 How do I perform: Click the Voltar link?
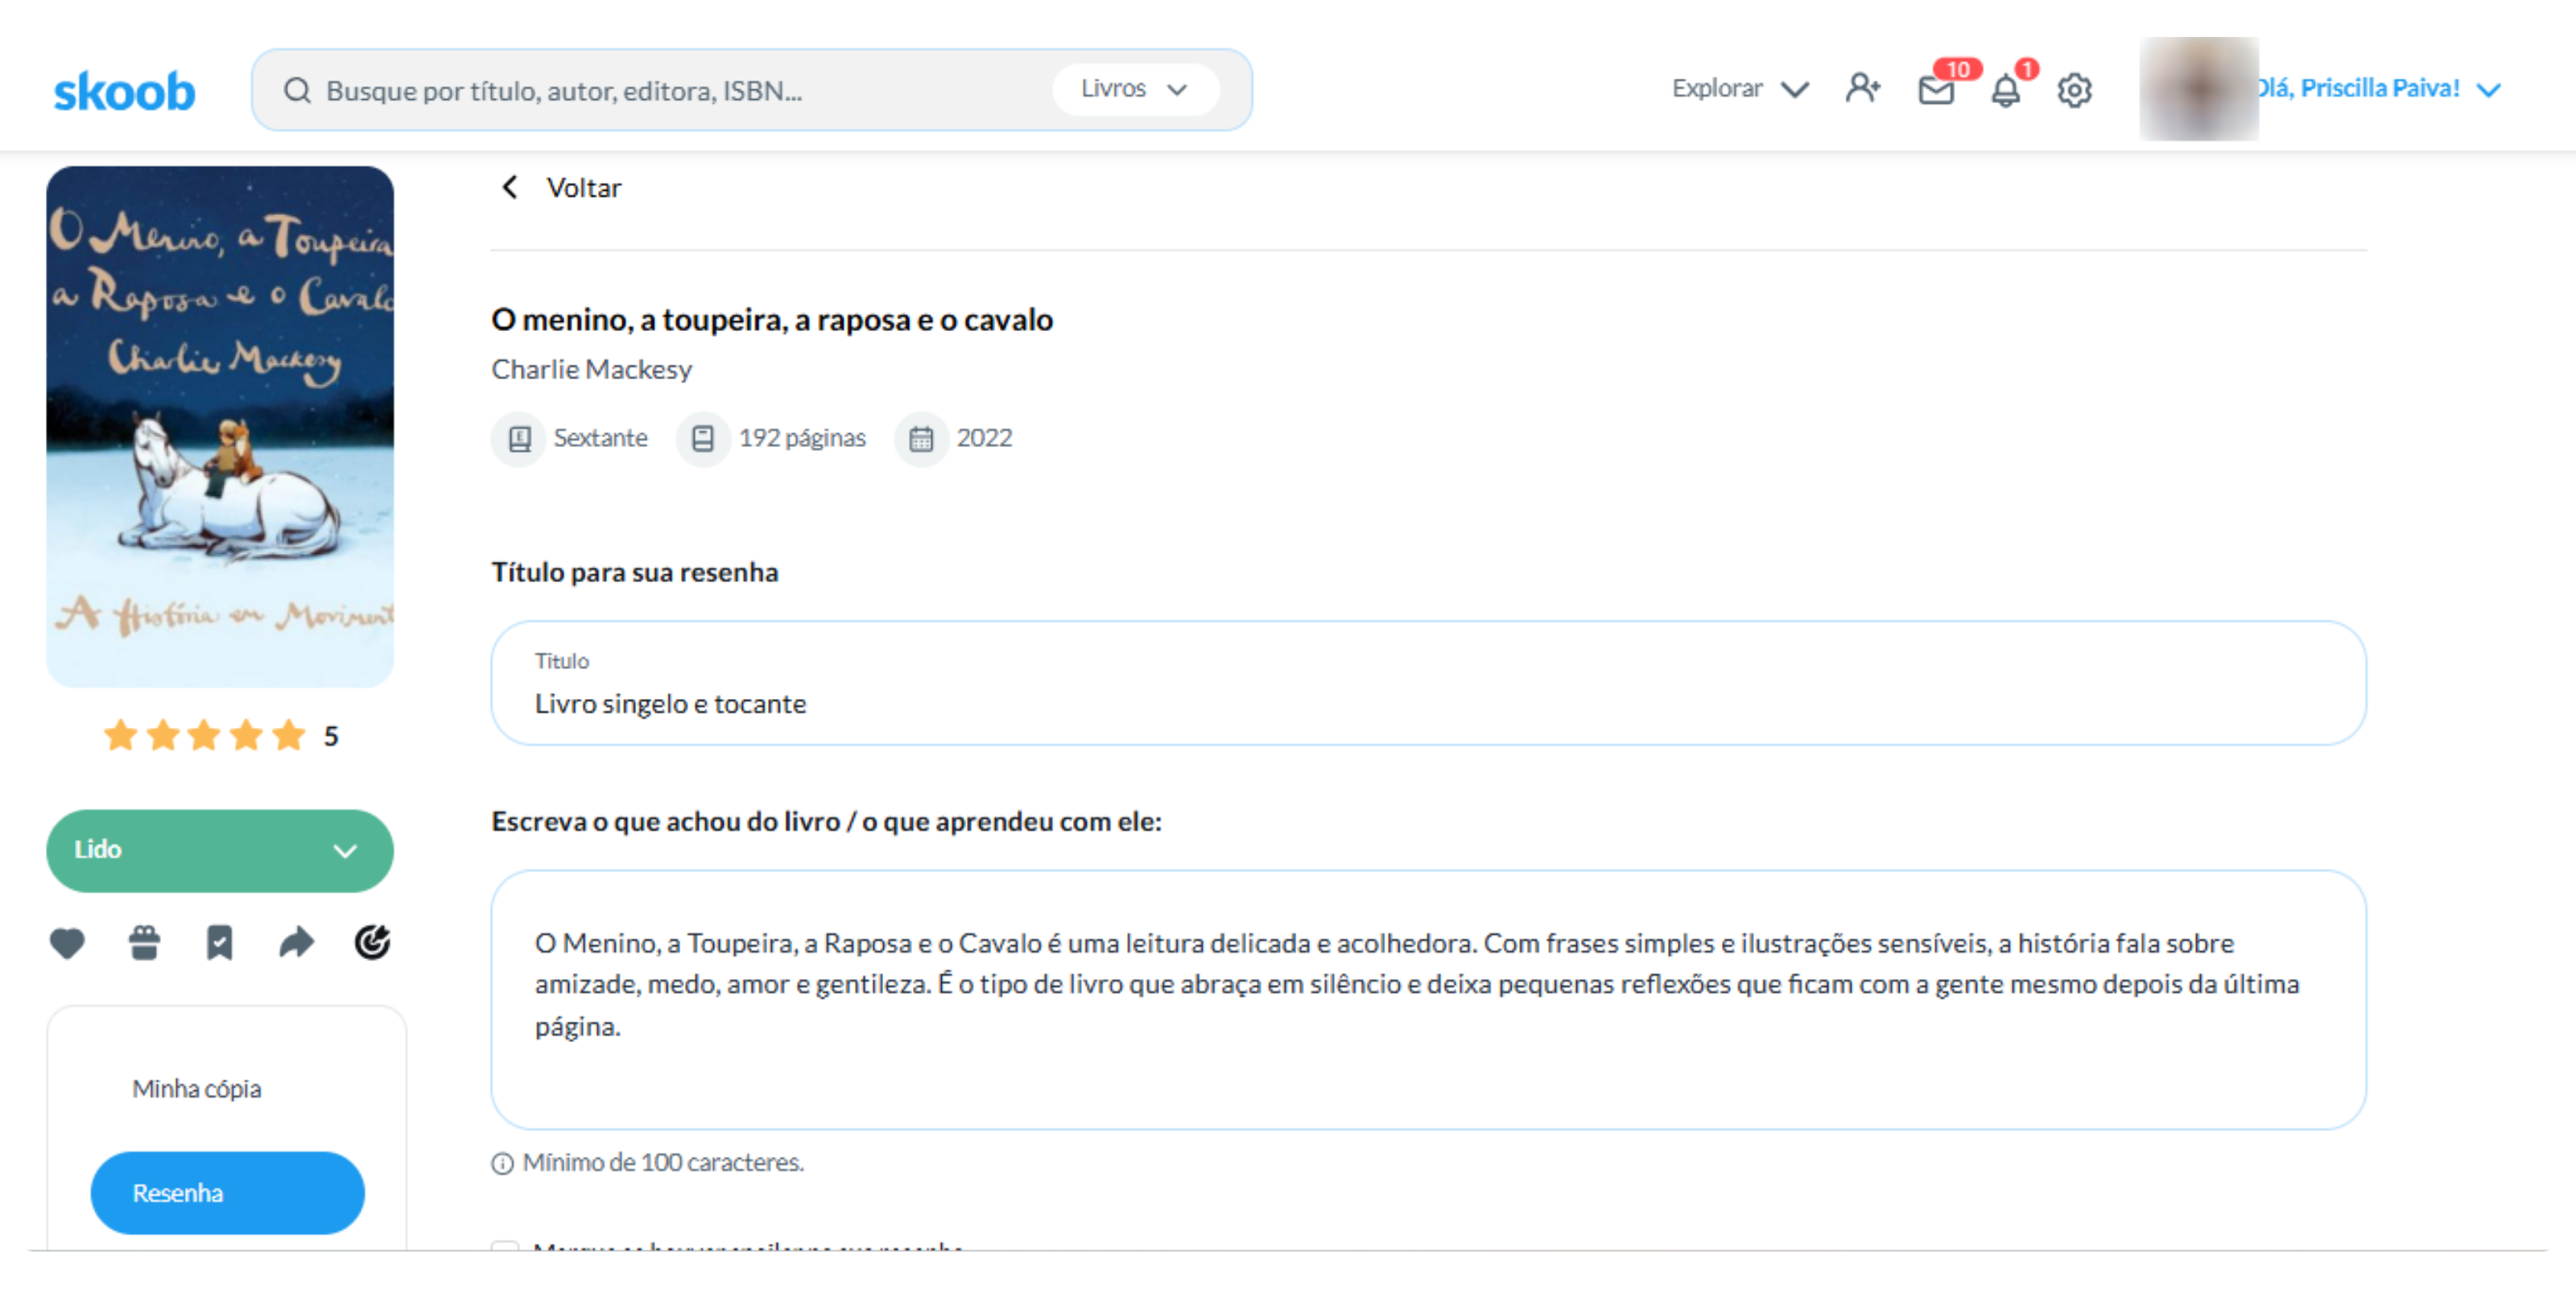pos(583,188)
